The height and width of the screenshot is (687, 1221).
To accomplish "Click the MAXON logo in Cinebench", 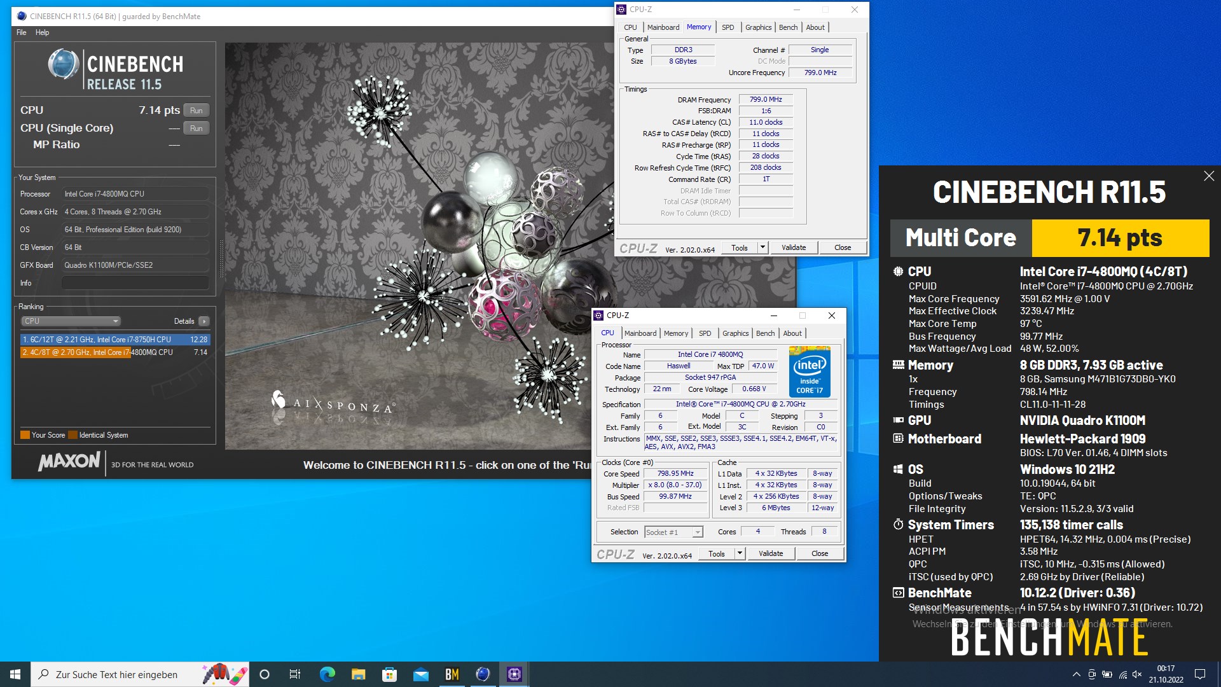I will coord(69,461).
